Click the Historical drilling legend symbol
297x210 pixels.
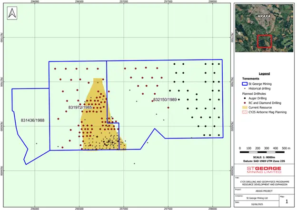pos(245,89)
